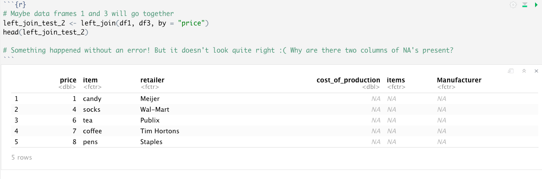Show output table in new window

[x=511, y=71]
